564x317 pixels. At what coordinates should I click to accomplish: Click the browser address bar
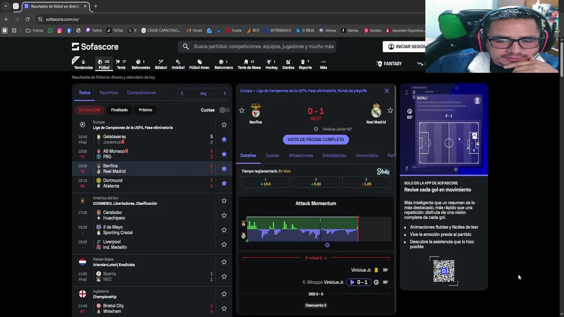point(229,19)
